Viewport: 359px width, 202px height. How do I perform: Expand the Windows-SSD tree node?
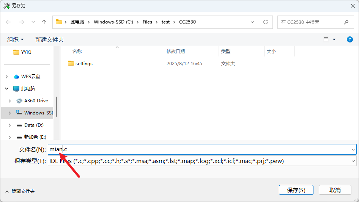pyautogui.click(x=9, y=113)
